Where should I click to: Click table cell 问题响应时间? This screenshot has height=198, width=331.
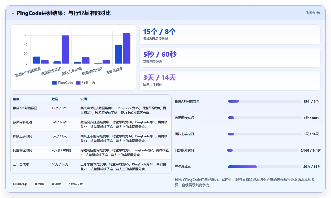point(23,150)
